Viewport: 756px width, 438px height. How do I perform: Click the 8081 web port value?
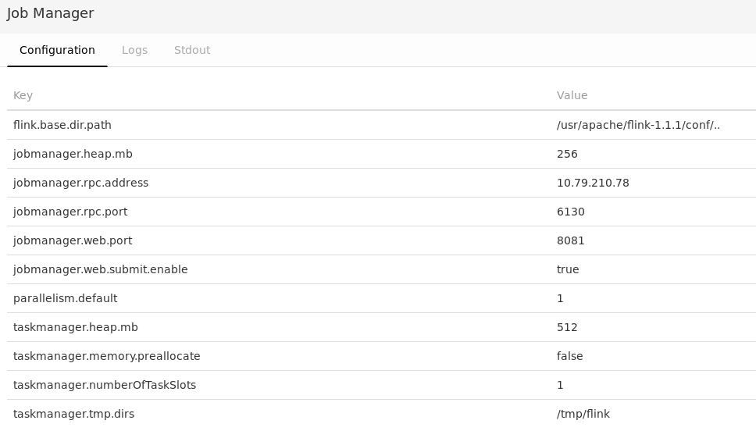(570, 240)
